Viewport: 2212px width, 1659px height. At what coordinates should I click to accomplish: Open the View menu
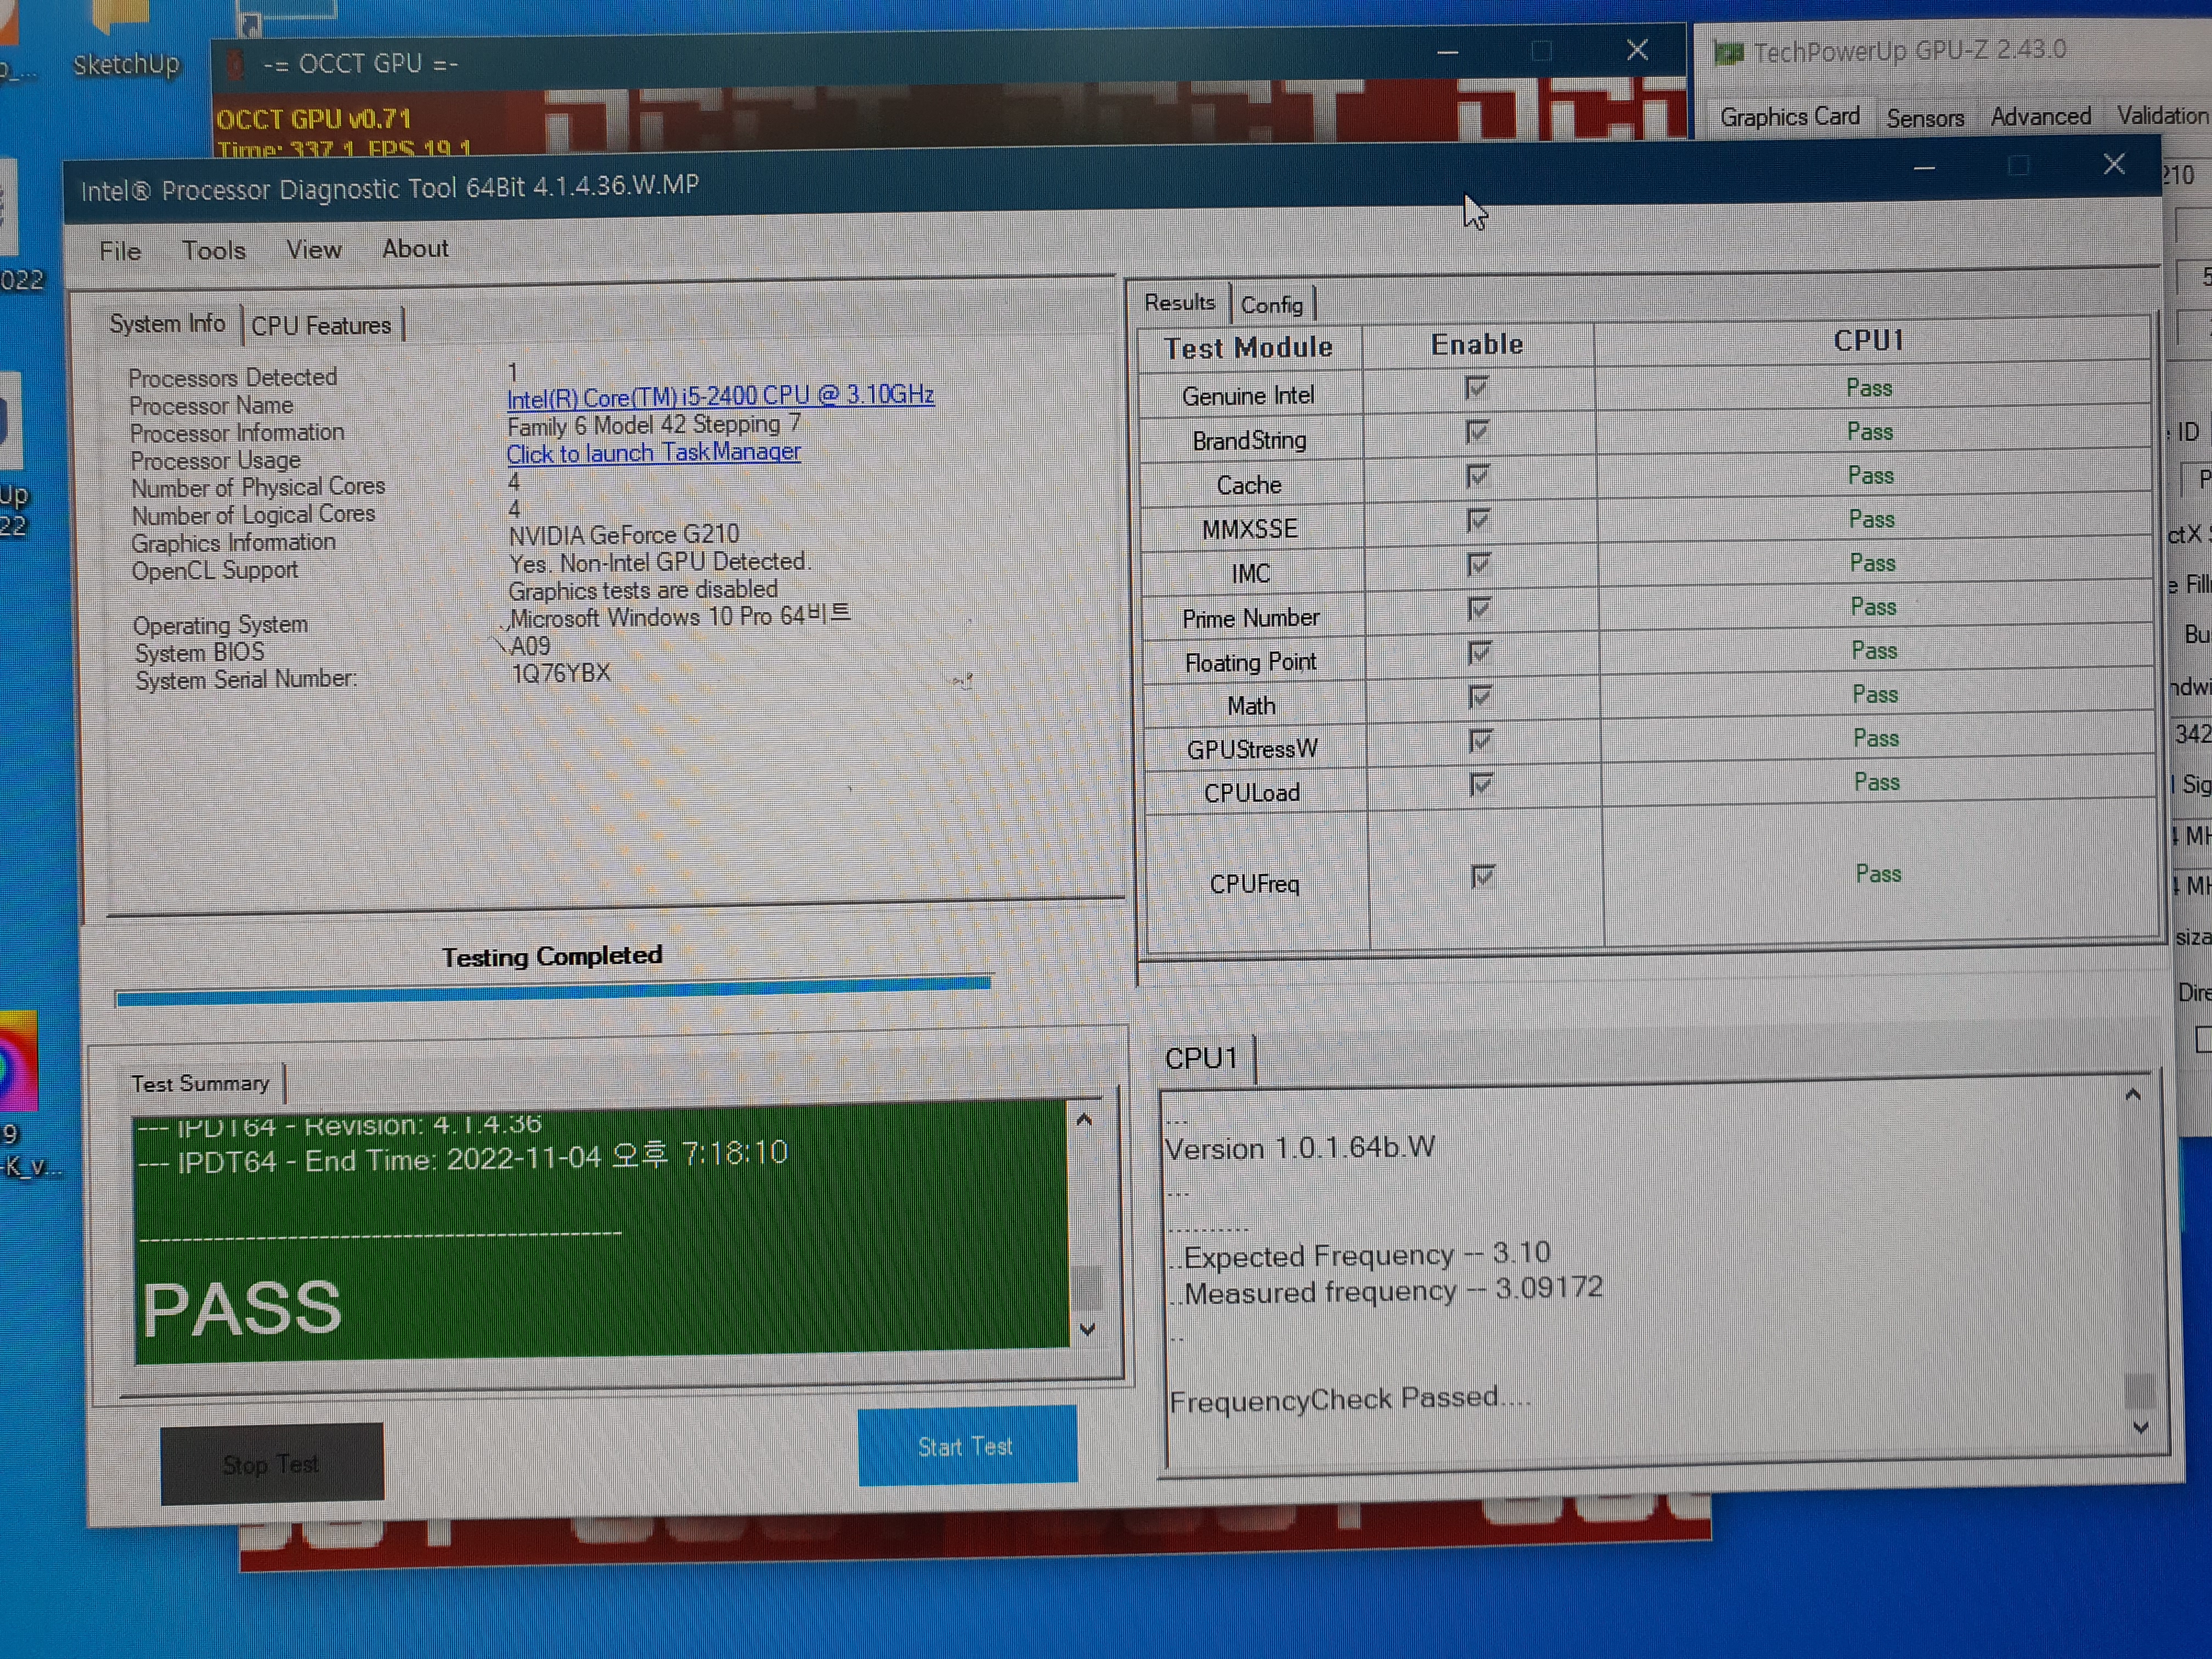[313, 249]
